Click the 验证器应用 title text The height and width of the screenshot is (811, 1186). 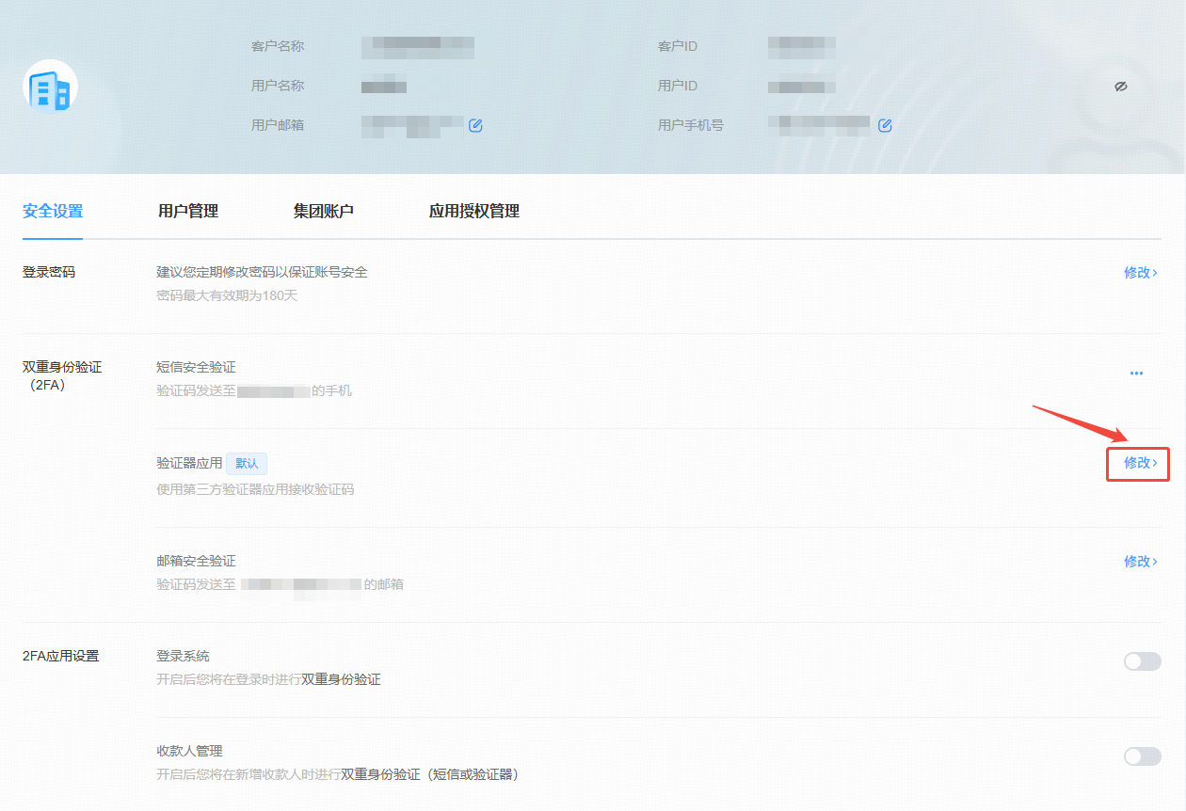click(x=189, y=463)
